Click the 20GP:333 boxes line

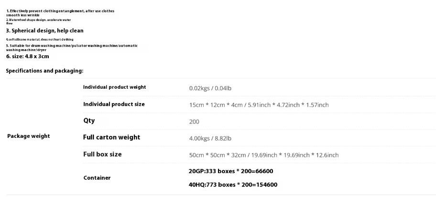(x=231, y=171)
